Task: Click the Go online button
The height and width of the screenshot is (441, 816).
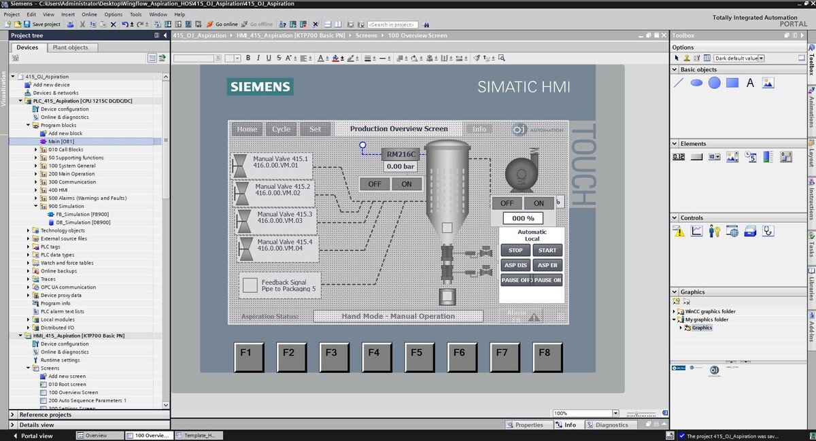Action: click(222, 24)
